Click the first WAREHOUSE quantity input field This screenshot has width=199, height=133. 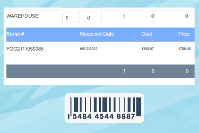[x=71, y=18]
